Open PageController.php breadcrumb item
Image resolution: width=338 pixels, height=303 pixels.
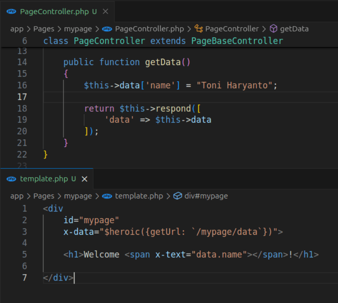(149, 29)
